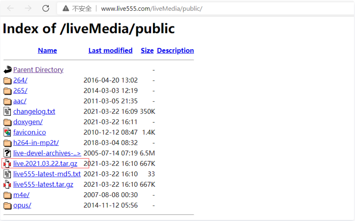Download live555-latest.tar.gz

click(43, 184)
